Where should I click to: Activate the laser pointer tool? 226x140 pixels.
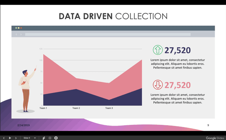(44, 138)
